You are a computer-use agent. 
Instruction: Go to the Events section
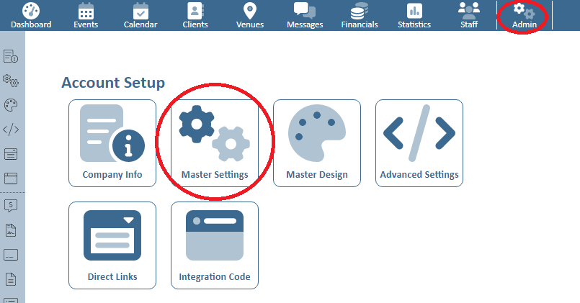[86, 15]
